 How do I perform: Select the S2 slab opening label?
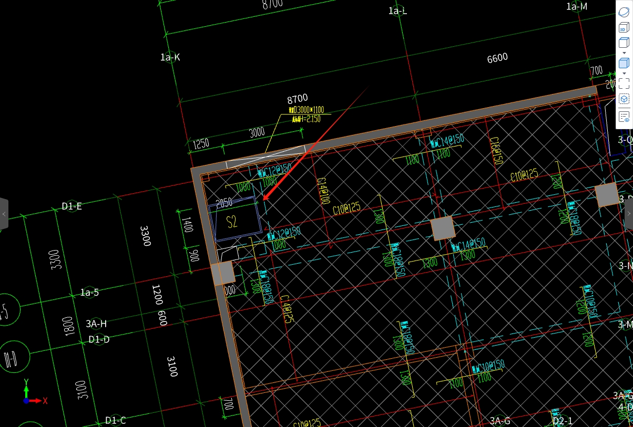pyautogui.click(x=232, y=222)
